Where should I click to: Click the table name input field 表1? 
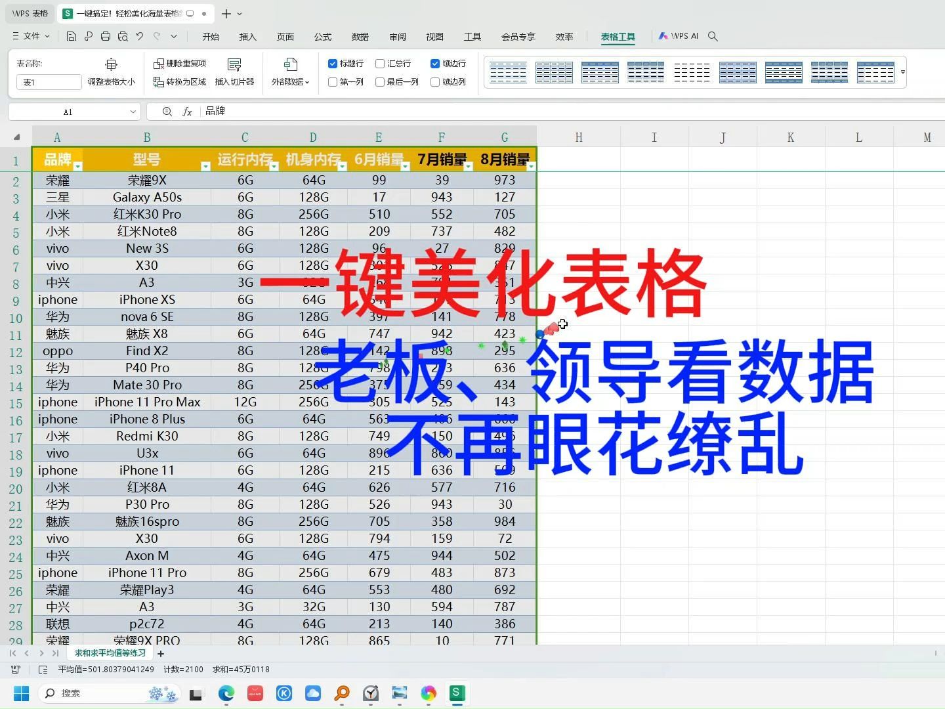[x=49, y=82]
